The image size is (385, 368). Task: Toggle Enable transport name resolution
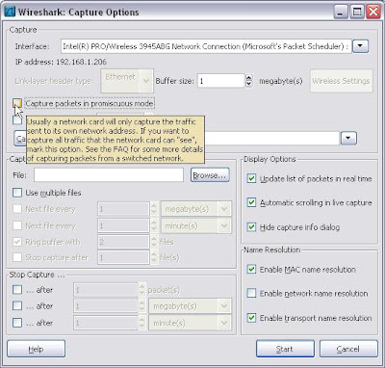click(251, 318)
